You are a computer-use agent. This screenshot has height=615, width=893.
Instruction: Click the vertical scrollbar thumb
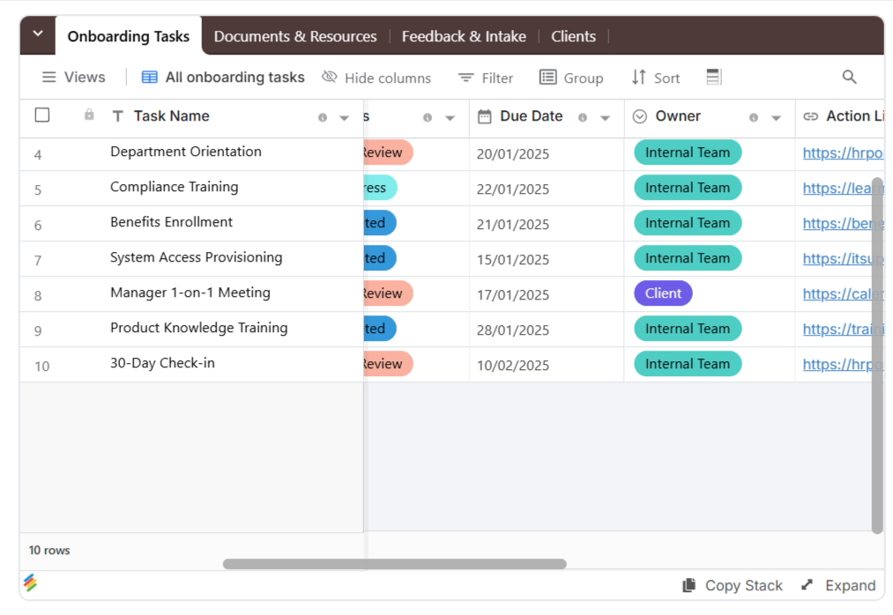point(877,355)
